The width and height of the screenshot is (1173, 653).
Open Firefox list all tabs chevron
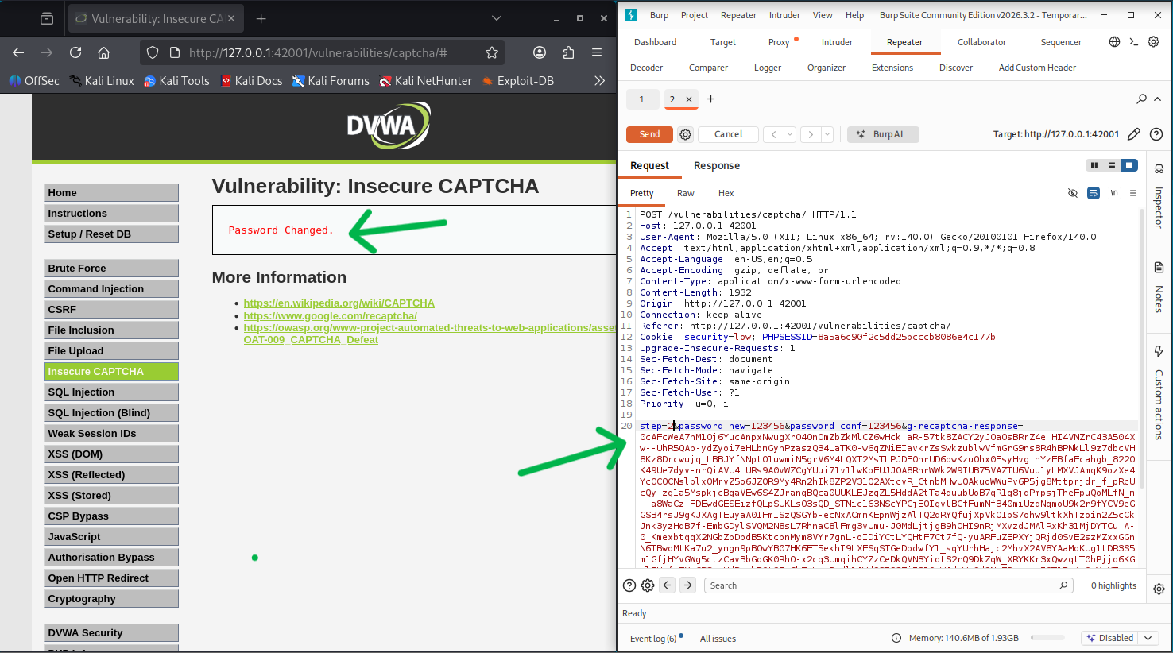pyautogui.click(x=496, y=18)
